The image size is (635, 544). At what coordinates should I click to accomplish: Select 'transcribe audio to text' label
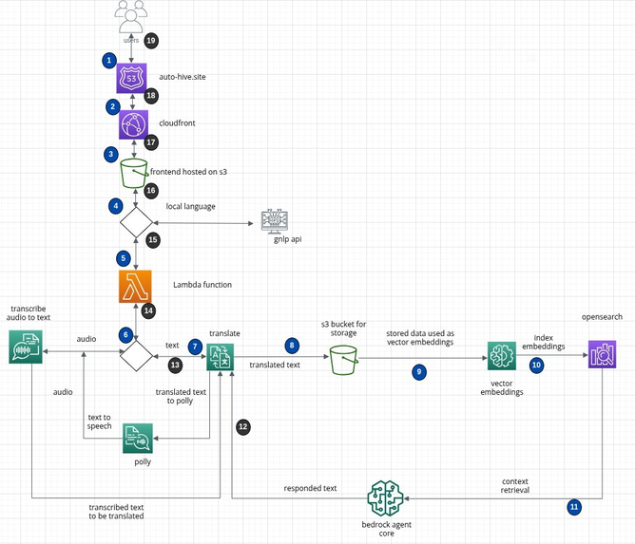point(29,313)
